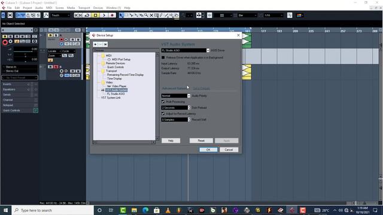Screen dimensions: 383x215
Task: Open the Bar grid type dropdown
Action: coord(247,15)
